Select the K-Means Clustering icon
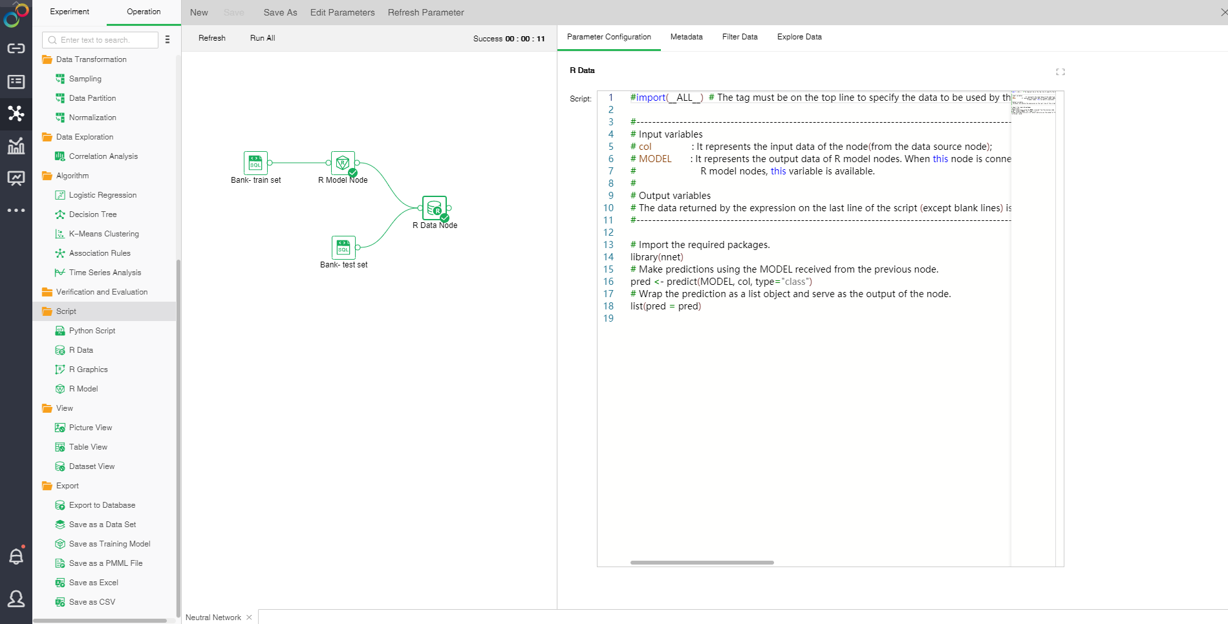Screen dimensions: 1228x624 pos(60,234)
